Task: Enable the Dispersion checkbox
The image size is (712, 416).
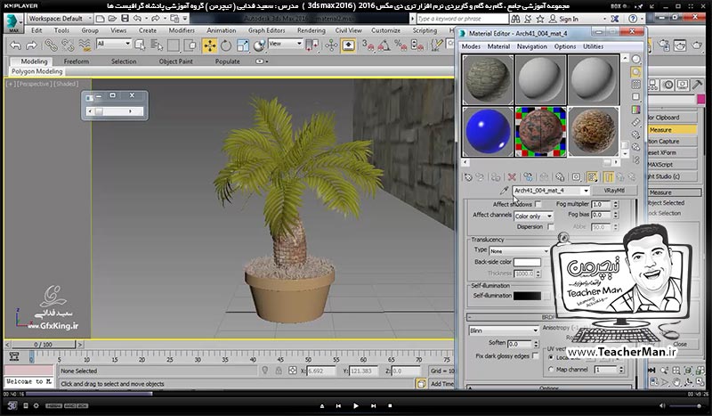Action: click(x=550, y=226)
